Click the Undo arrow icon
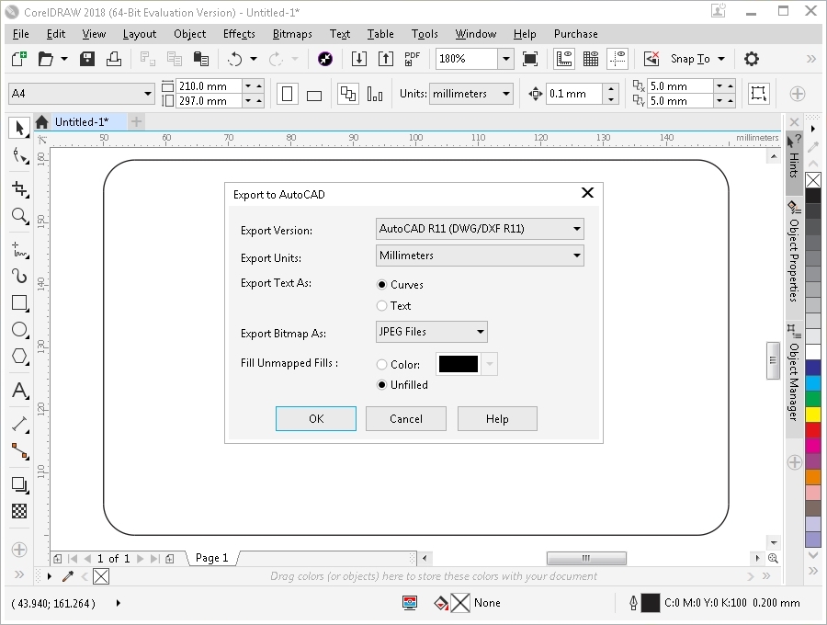Viewport: 827px width, 625px height. tap(234, 59)
